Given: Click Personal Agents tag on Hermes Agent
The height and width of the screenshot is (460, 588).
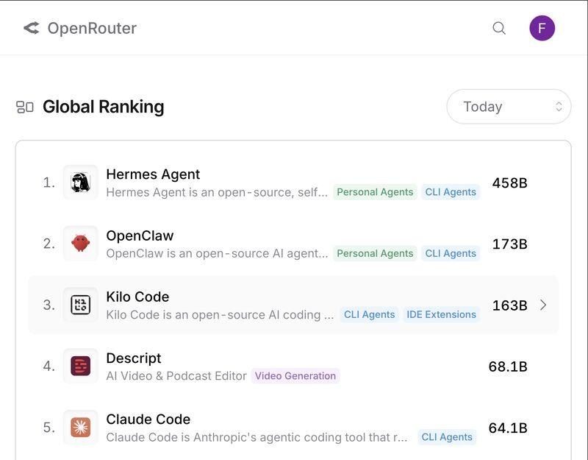Looking at the screenshot, I should tap(375, 192).
